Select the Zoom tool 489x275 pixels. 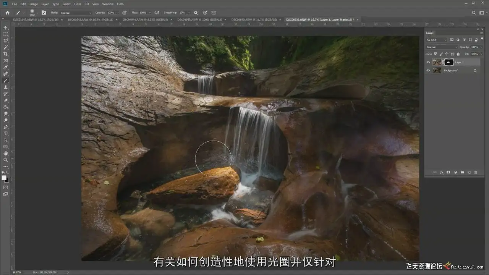[x=6, y=160]
